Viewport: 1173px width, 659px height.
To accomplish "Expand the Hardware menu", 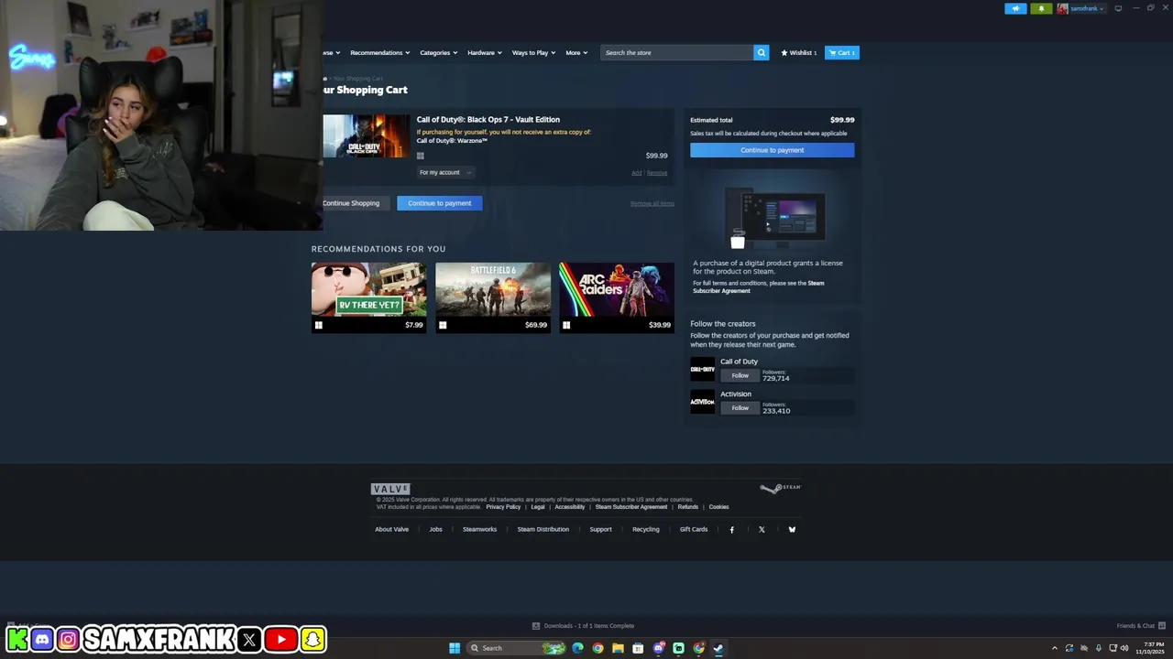I will click(485, 52).
